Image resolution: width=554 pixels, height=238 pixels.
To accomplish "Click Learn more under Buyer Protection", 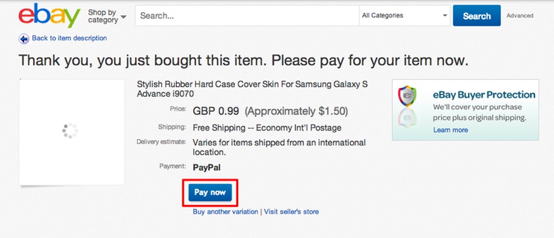I will pyautogui.click(x=450, y=130).
